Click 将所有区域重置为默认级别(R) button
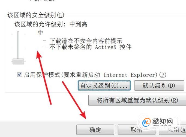186x137 pixels. (x=137, y=100)
